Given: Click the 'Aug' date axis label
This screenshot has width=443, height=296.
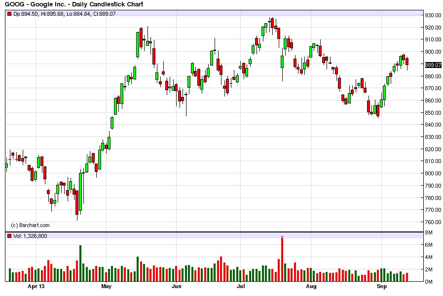Looking at the screenshot, I should pyautogui.click(x=311, y=287).
